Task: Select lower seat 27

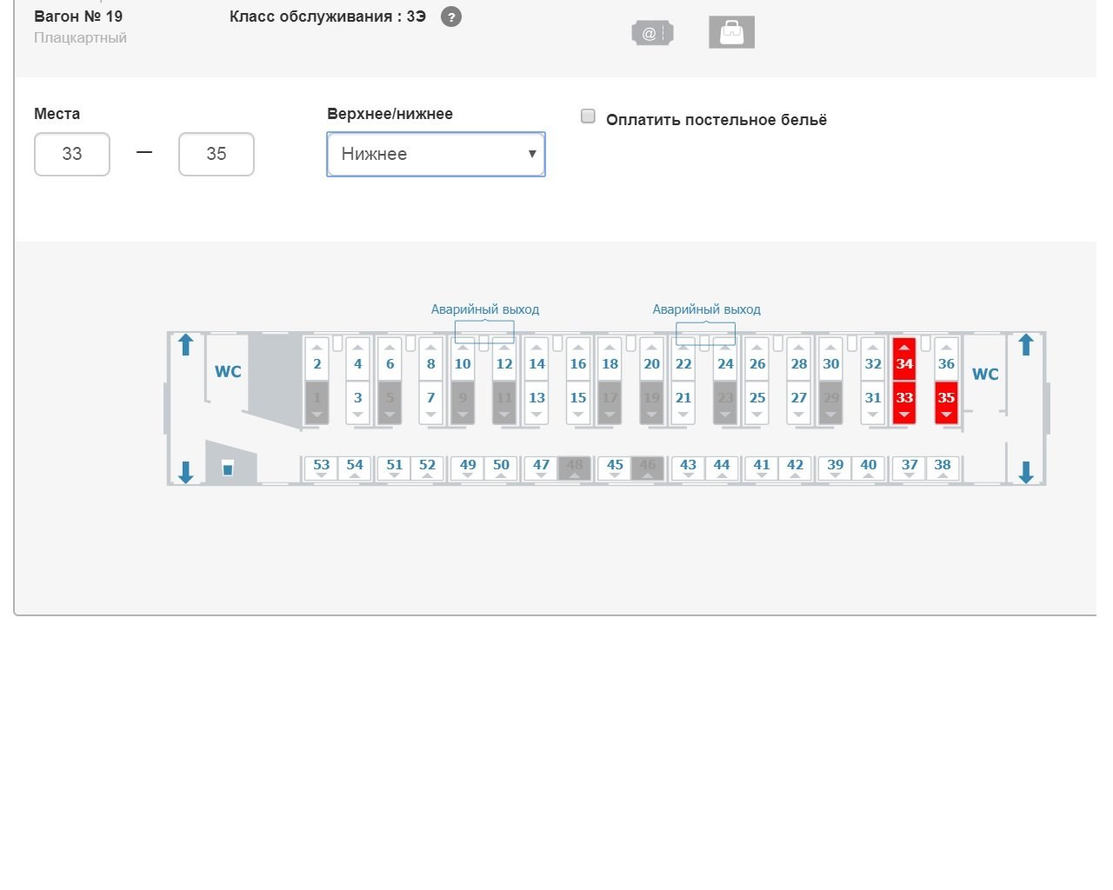Action: point(799,402)
